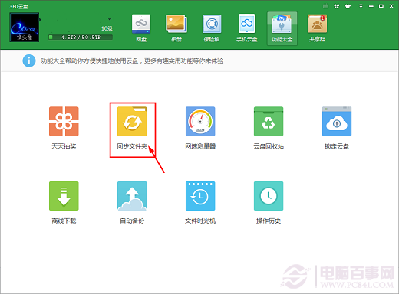Open the title bar main menu arrow
The width and height of the screenshot is (399, 294).
click(361, 6)
